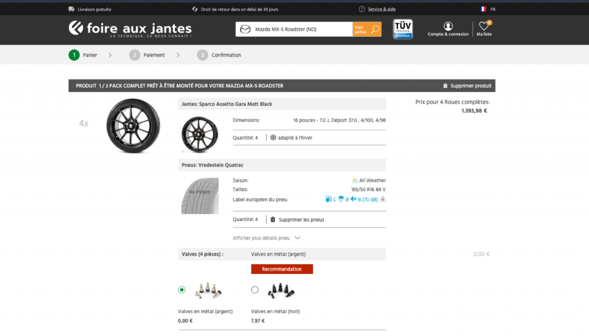Click the wet grip label icon
Viewport: 589px width, 336px height.
tap(341, 199)
